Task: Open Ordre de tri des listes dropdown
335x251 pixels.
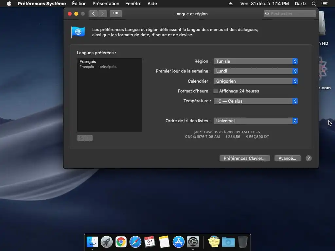Action: [256, 121]
